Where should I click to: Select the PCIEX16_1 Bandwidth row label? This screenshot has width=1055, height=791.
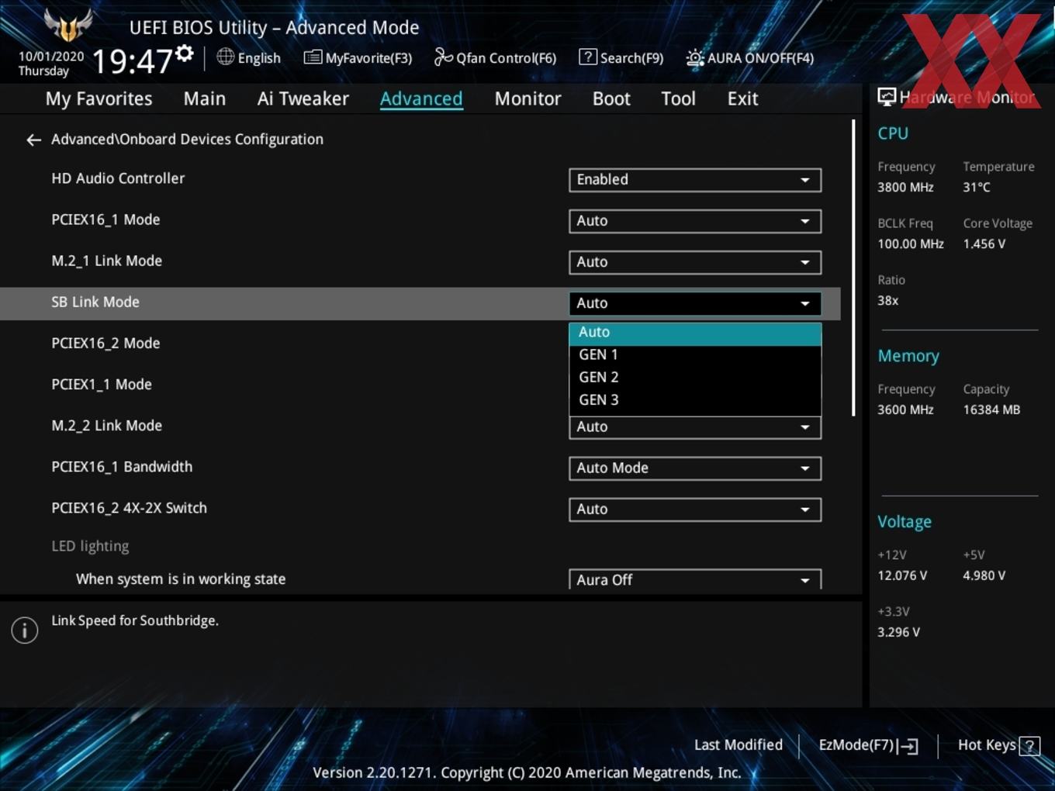point(122,467)
